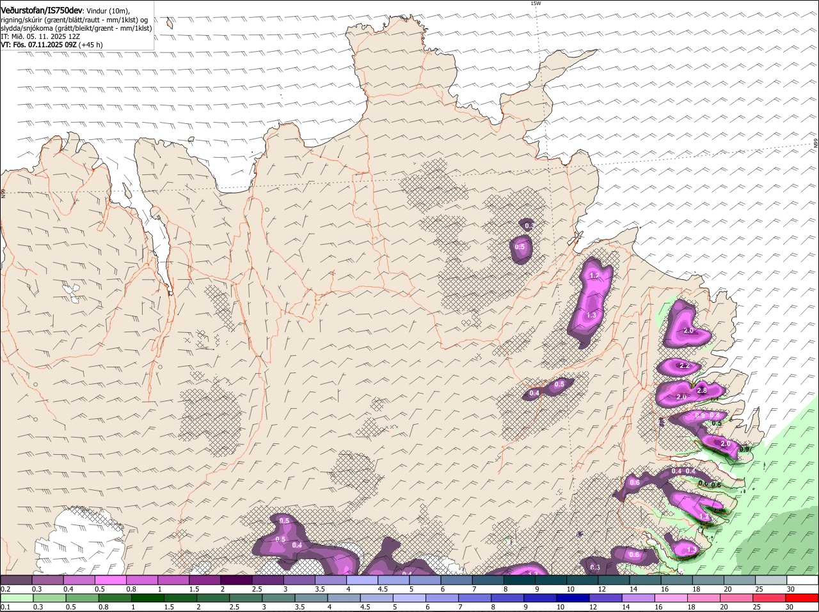Select the blue lower-row swatch between 9 and 10
This screenshot has width=819, height=612.
click(541, 599)
